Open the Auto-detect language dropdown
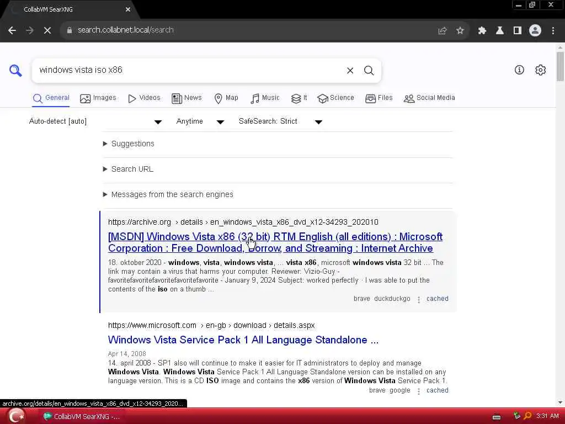Screen dimensions: 565x424 95,121
